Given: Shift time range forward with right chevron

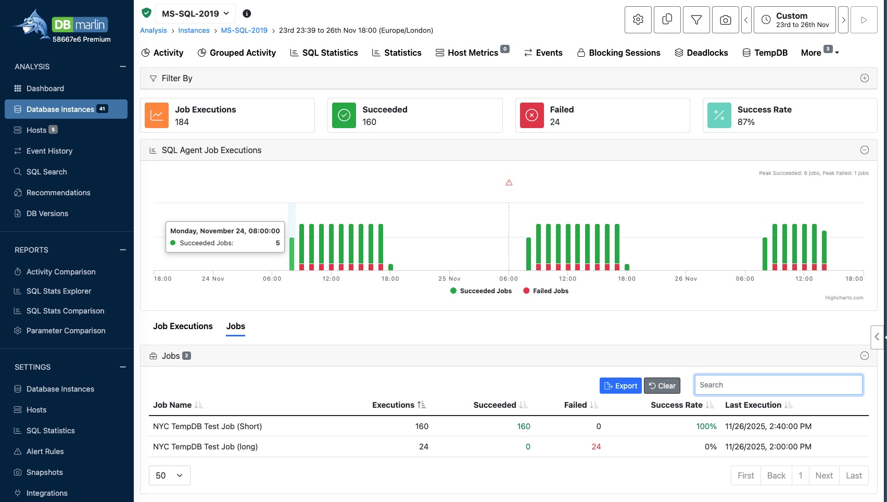Looking at the screenshot, I should pyautogui.click(x=843, y=19).
